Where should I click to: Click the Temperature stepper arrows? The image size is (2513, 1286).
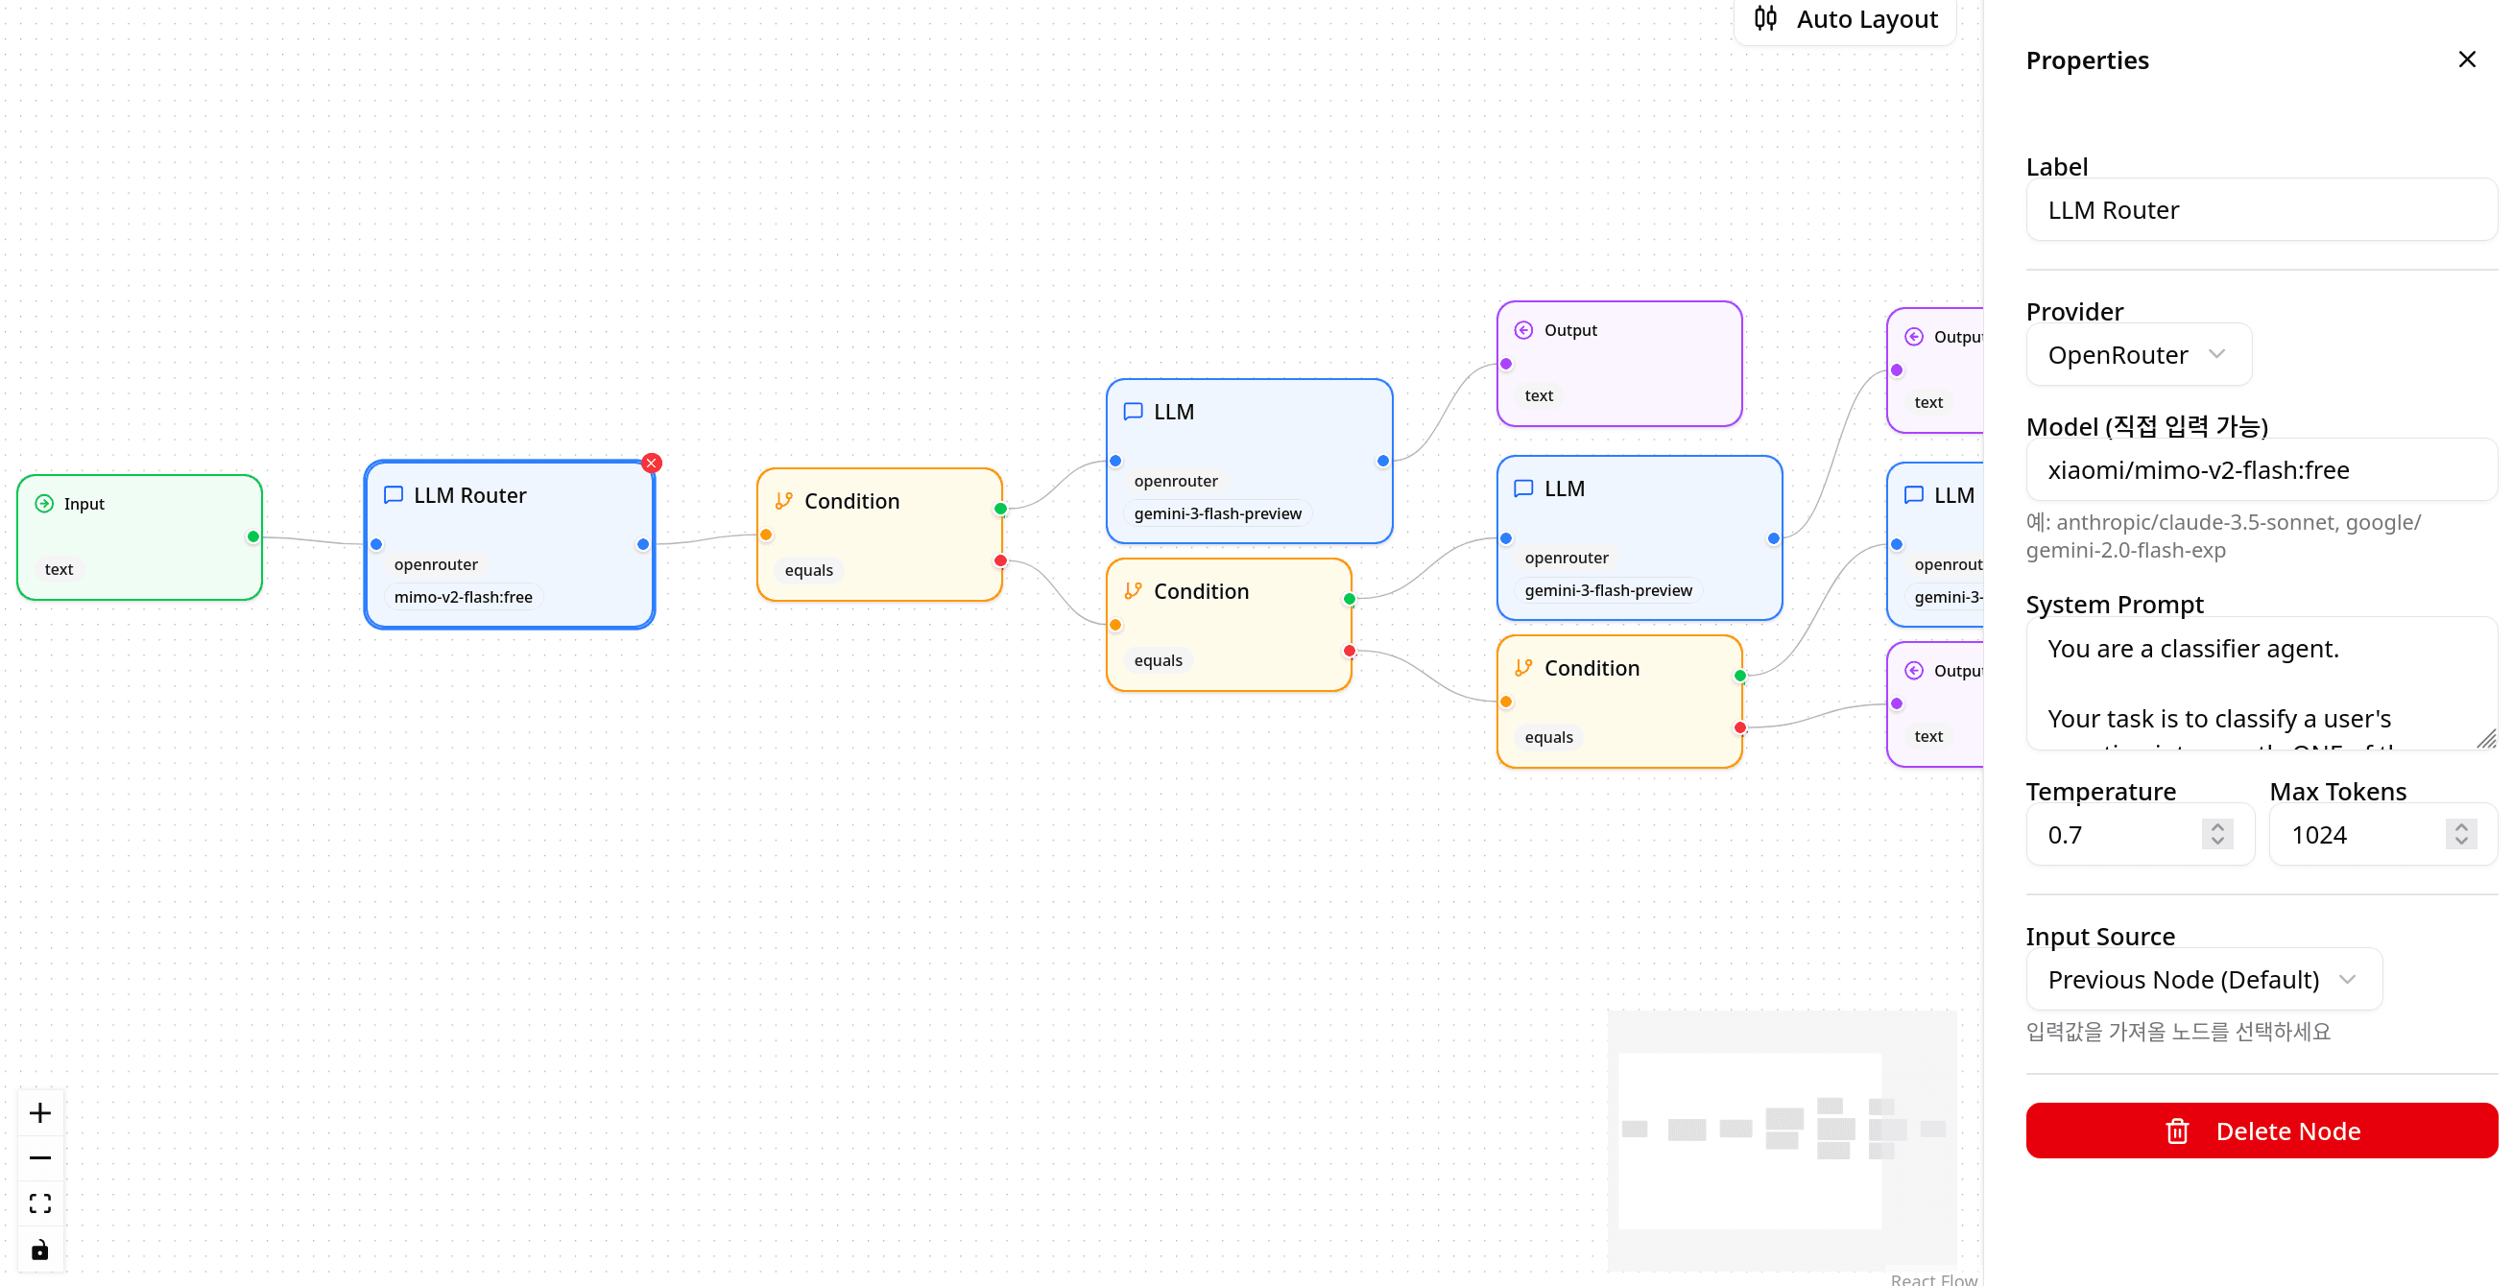click(2216, 834)
